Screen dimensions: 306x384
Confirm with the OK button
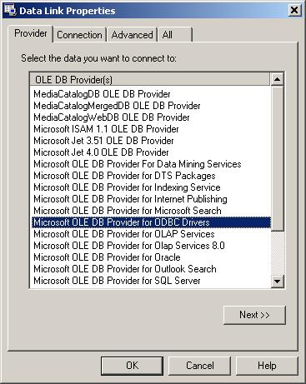pos(132,366)
